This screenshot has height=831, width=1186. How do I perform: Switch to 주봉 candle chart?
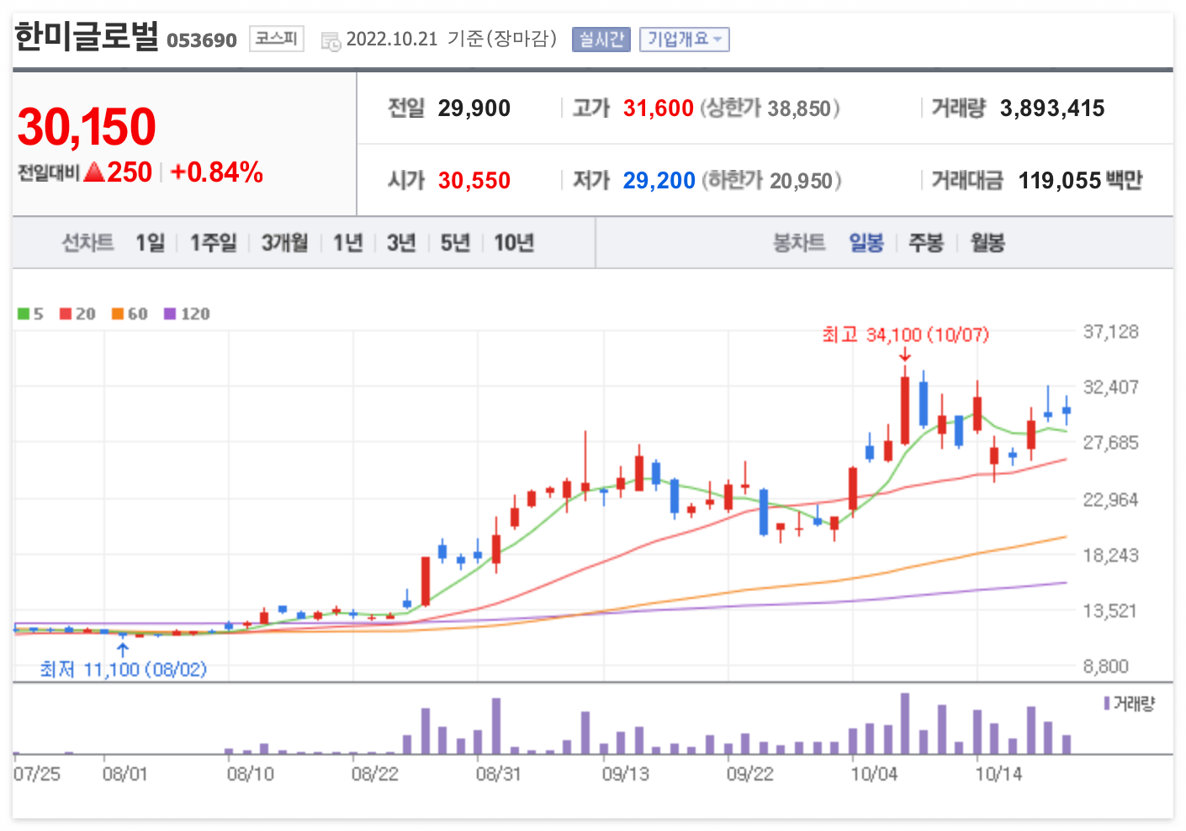pos(926,243)
